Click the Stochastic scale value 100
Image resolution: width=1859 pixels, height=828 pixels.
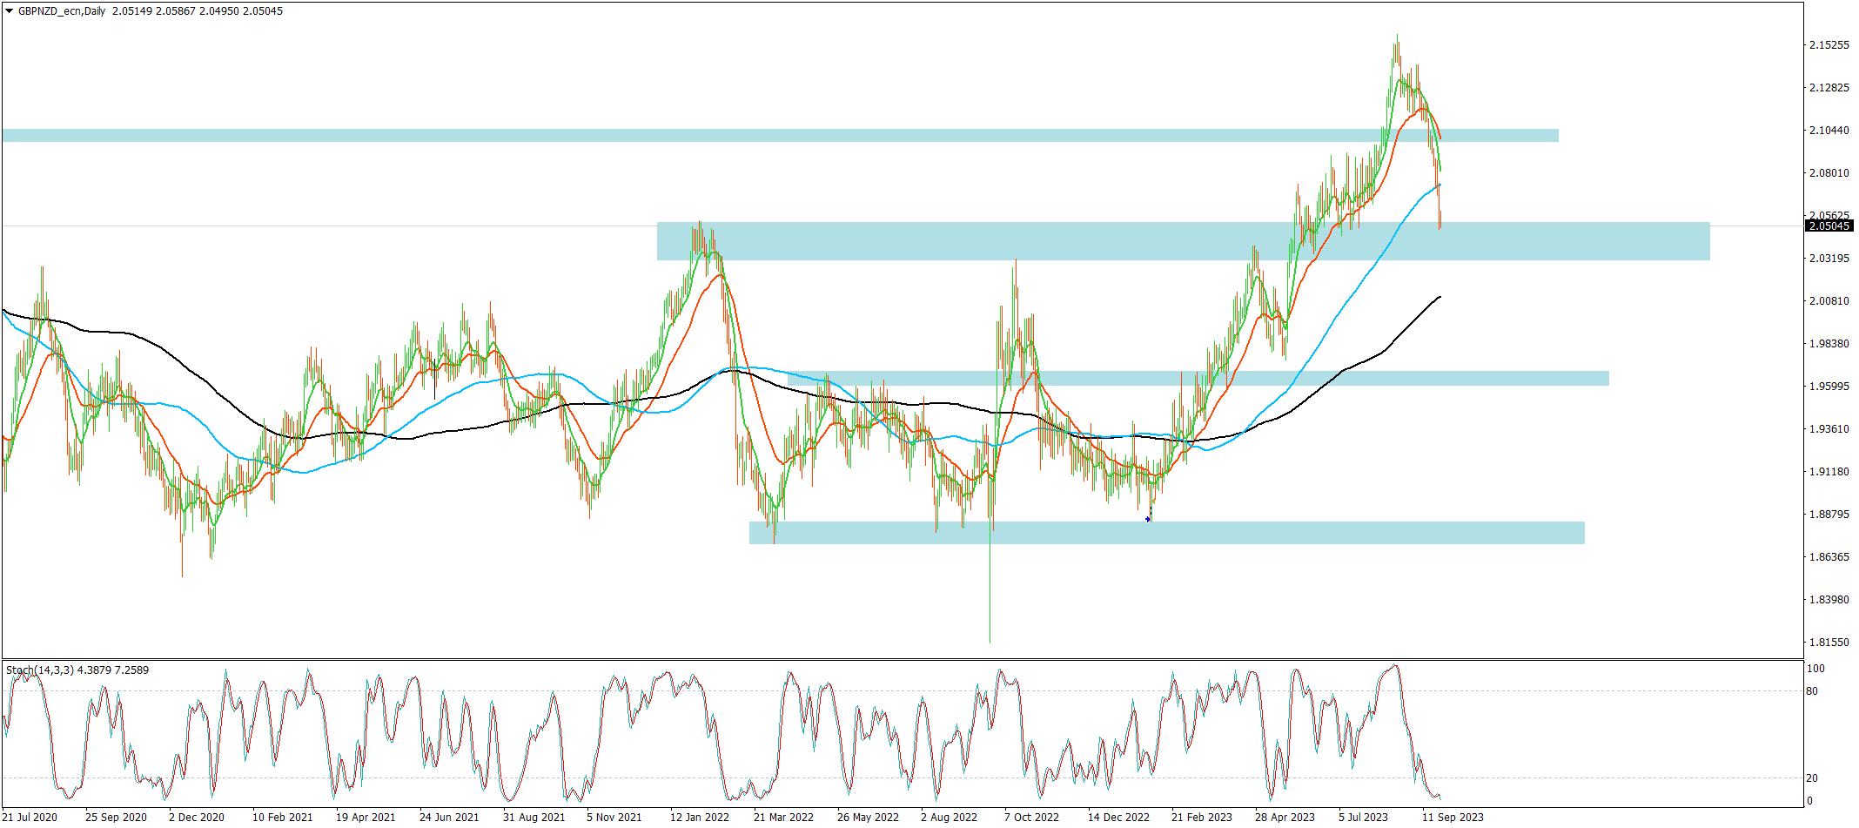click(1815, 669)
